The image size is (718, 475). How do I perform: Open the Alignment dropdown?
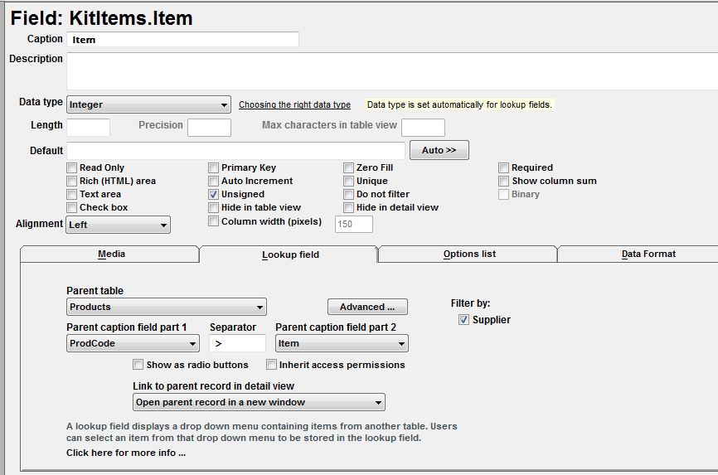118,225
